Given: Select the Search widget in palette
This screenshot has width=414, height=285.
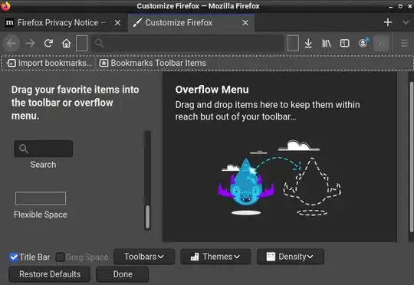Looking at the screenshot, I should point(43,155).
